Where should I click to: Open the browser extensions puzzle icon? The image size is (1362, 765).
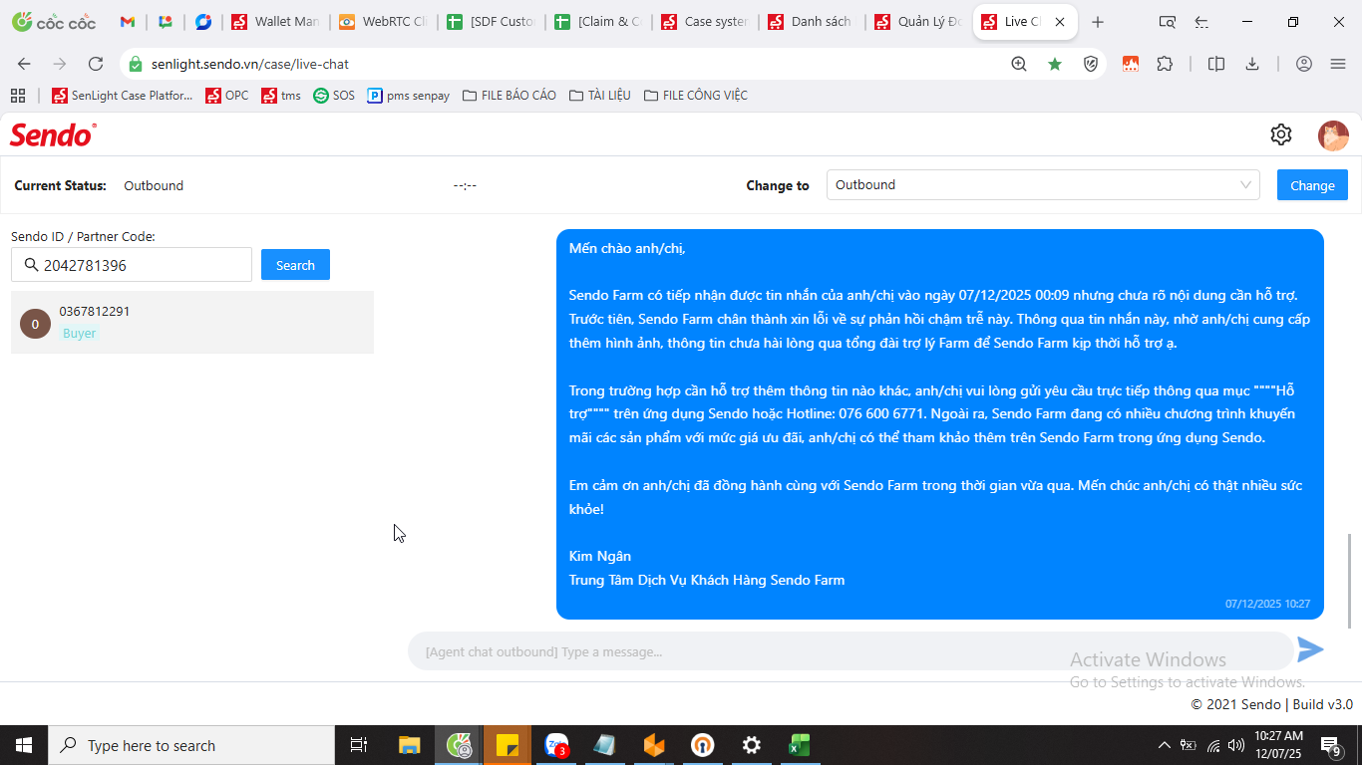(1165, 64)
